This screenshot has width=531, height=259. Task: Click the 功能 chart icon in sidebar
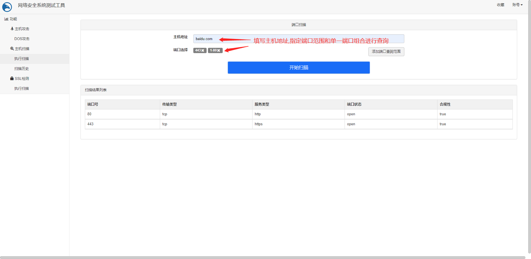click(6, 19)
